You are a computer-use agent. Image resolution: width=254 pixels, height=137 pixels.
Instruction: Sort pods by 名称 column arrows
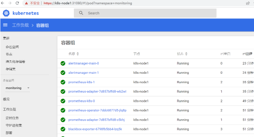point(78,54)
